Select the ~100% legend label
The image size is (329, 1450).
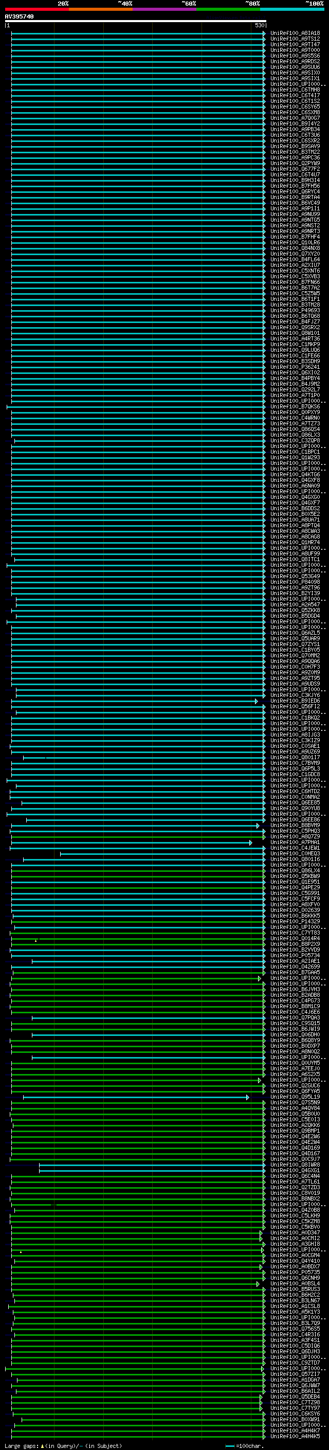[315, 4]
